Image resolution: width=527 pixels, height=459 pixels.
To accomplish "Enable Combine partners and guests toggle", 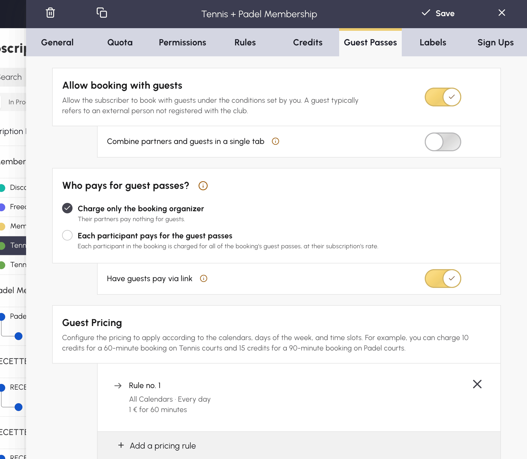I will pos(443,142).
